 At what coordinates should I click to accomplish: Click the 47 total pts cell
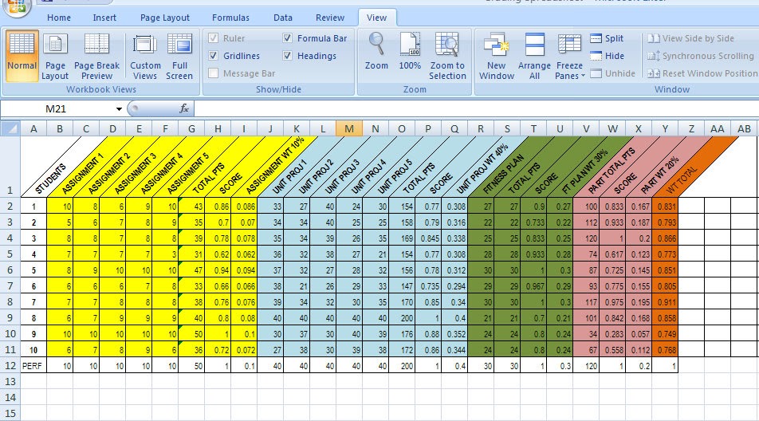click(x=191, y=270)
